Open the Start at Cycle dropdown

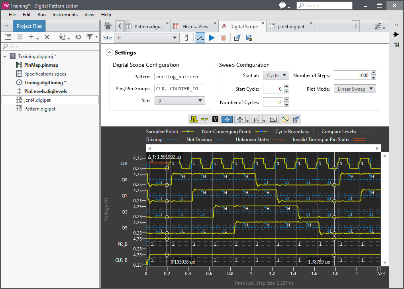pos(276,76)
